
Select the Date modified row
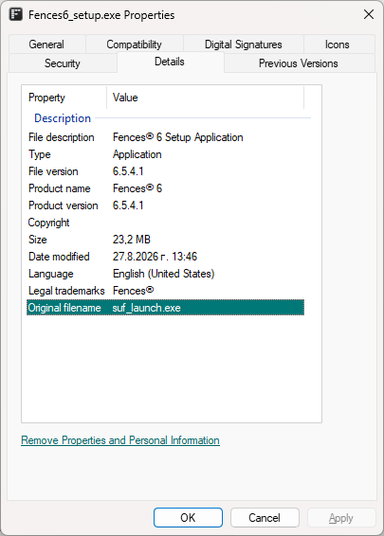(165, 257)
